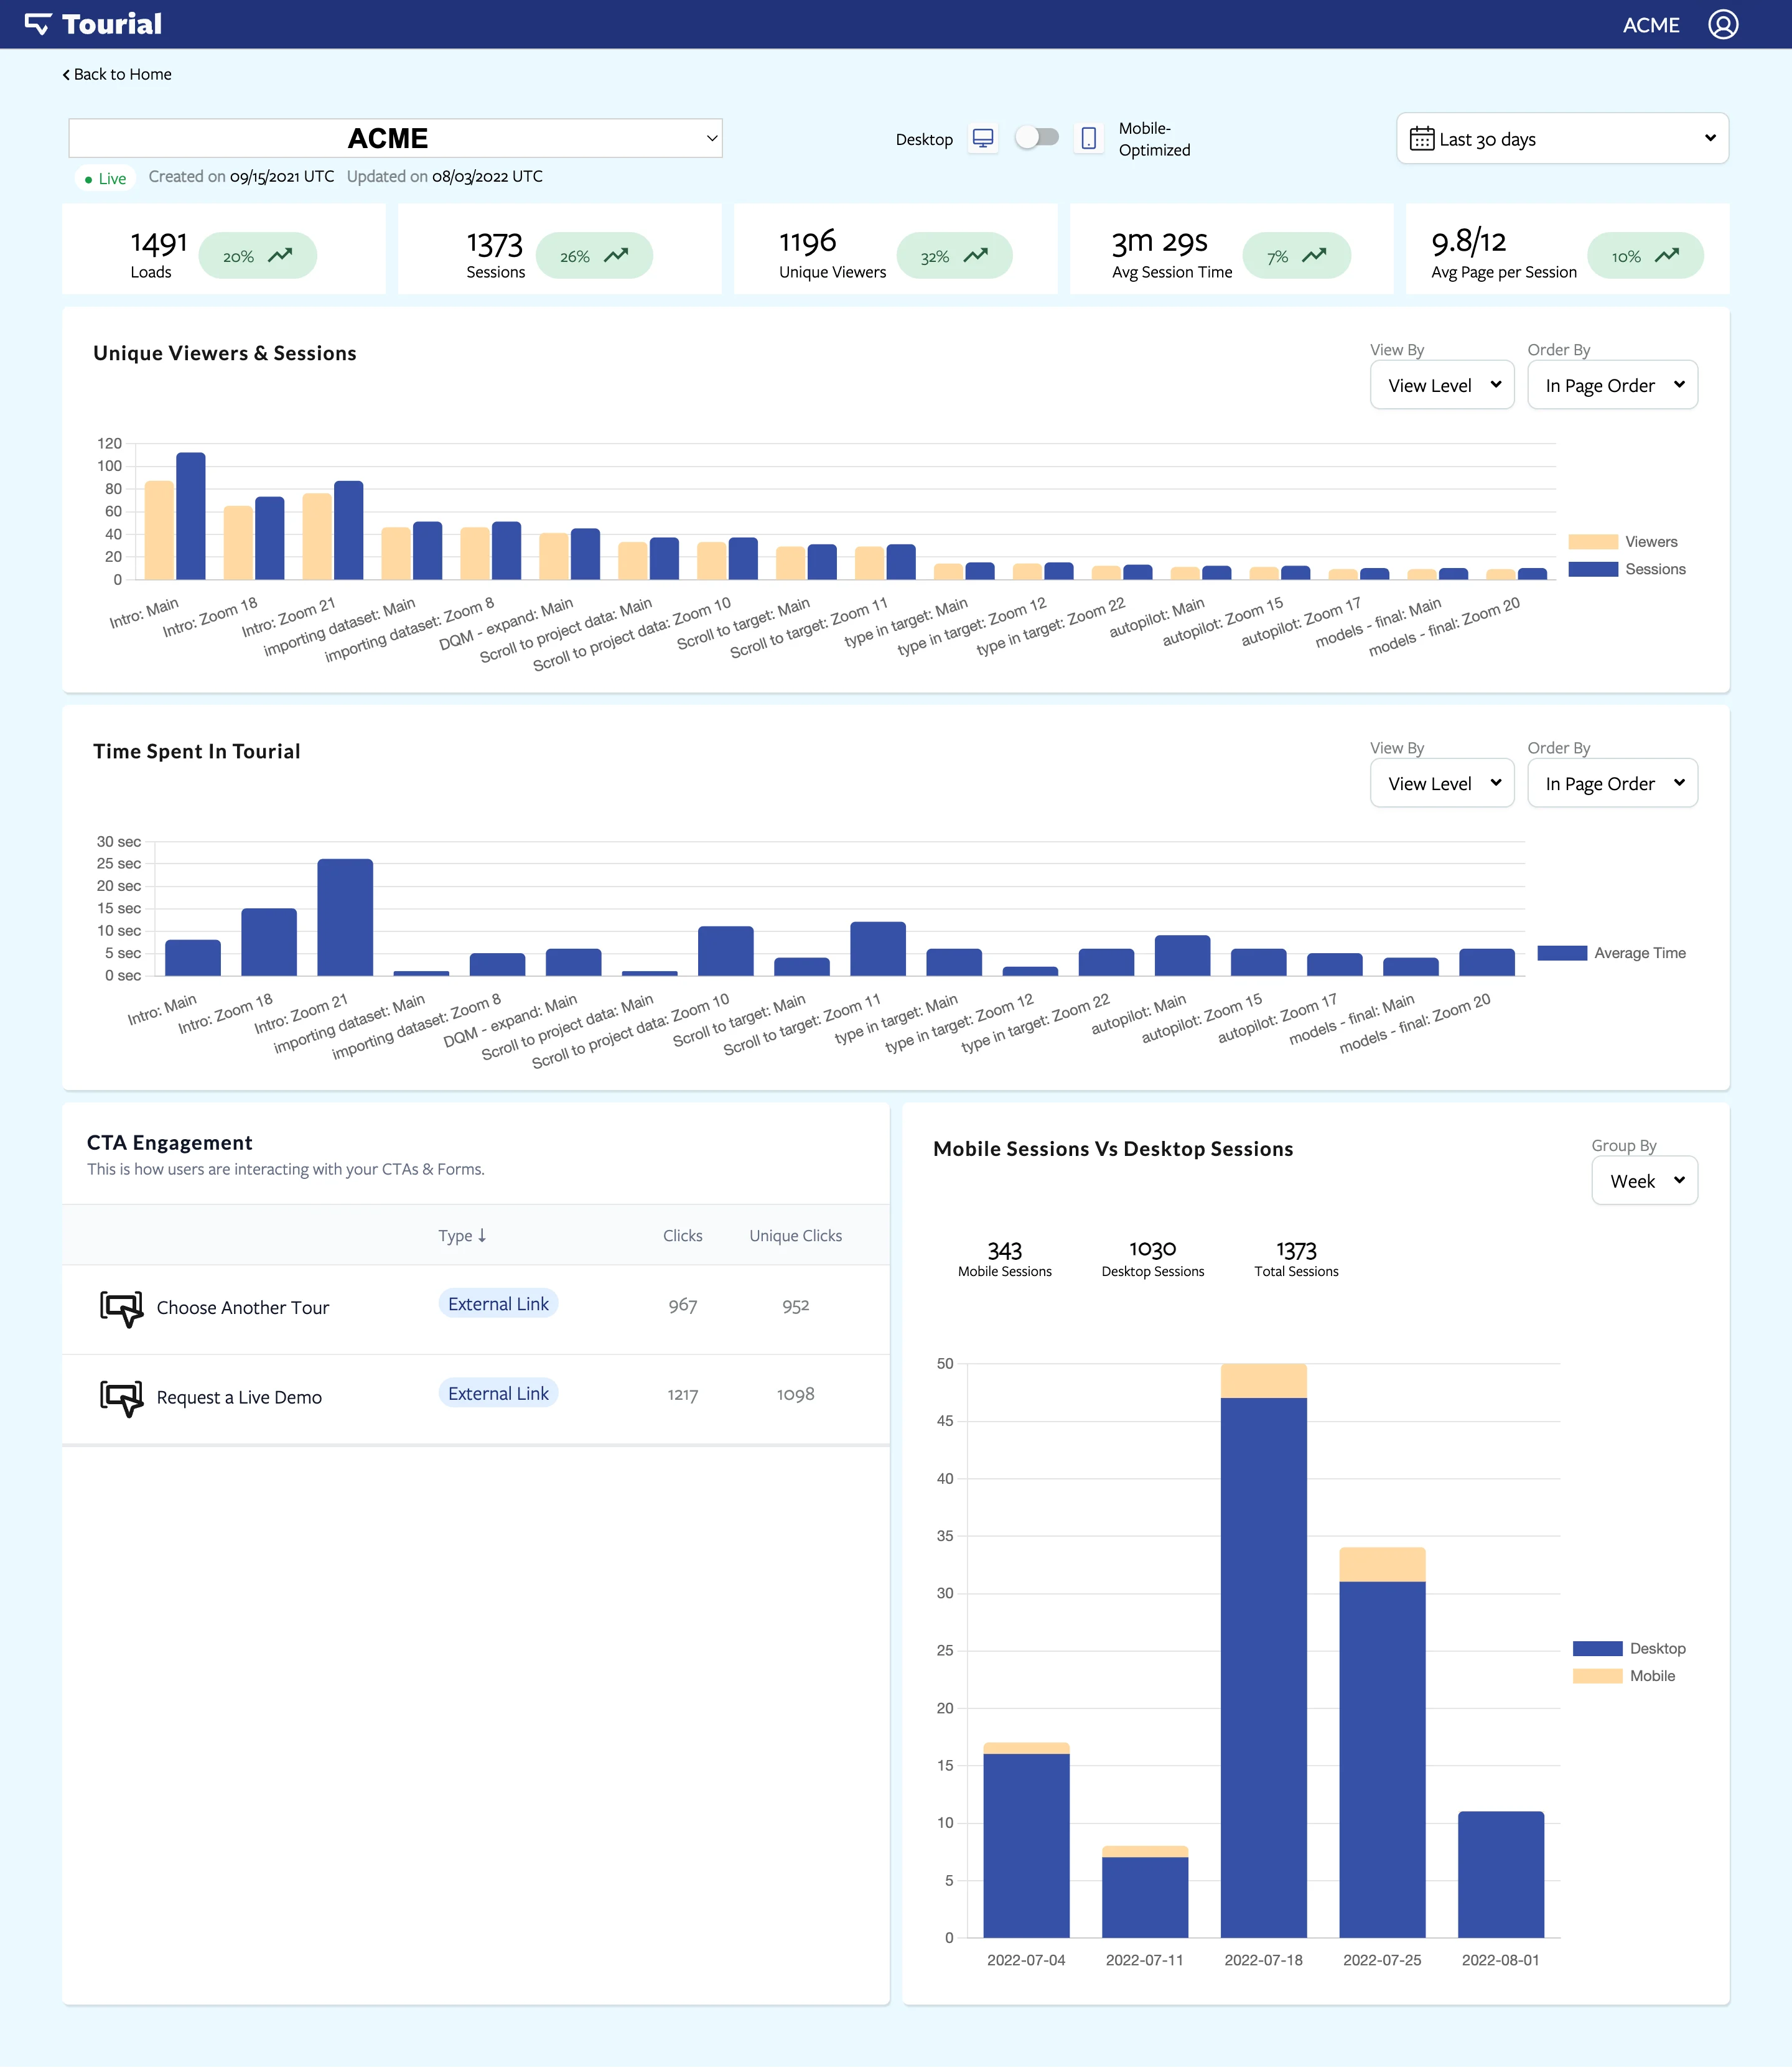Click the 2022-07-25 mobile bar segment
This screenshot has width=1792, height=2068.
tap(1382, 1564)
